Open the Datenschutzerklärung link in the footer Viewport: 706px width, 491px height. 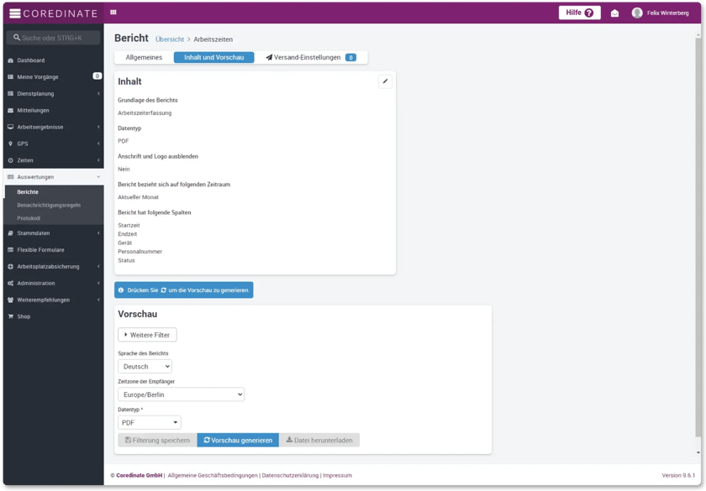[290, 474]
